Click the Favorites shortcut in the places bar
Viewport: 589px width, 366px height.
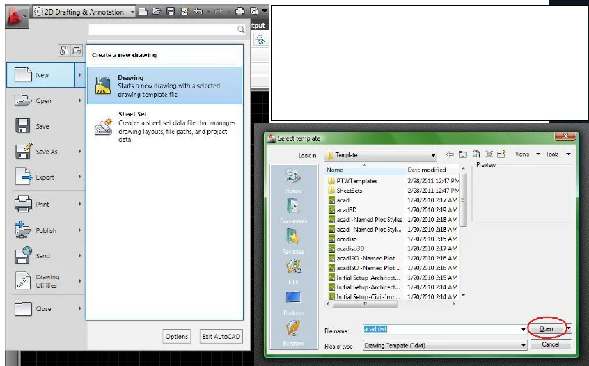coord(293,241)
